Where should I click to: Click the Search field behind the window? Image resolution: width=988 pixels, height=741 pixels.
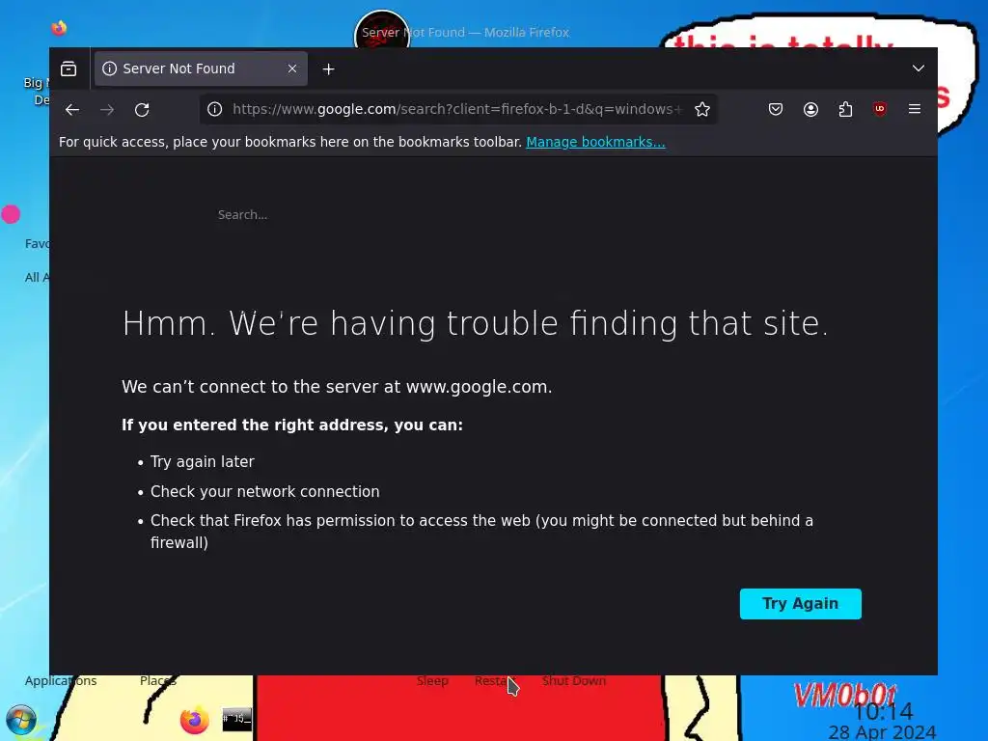coord(242,215)
